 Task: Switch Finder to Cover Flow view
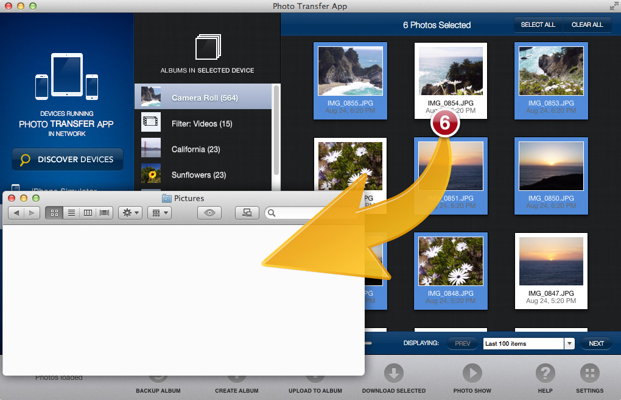tap(105, 213)
